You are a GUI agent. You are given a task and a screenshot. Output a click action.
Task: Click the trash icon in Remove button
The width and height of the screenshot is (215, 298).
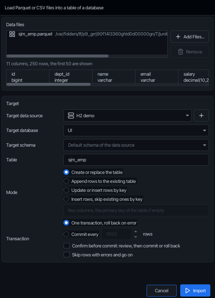pos(181,52)
